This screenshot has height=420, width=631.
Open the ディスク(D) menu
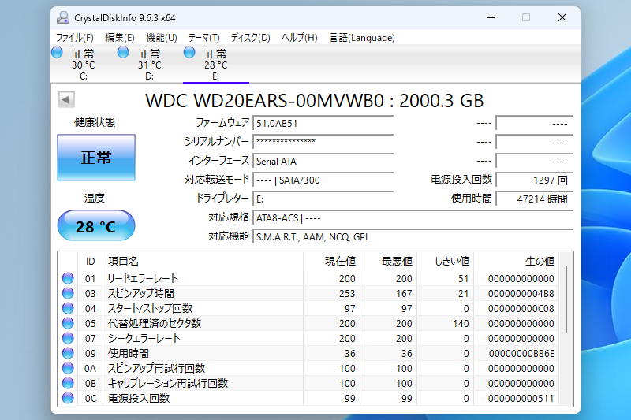(x=250, y=38)
